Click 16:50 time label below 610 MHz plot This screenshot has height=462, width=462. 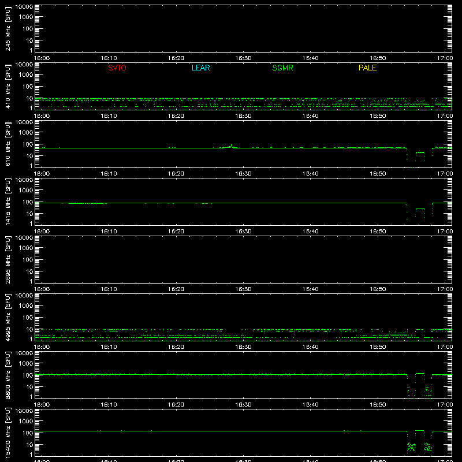(378, 174)
